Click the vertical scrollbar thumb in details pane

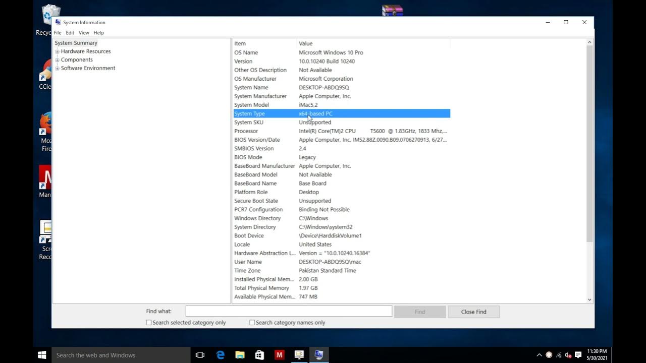coord(589,144)
